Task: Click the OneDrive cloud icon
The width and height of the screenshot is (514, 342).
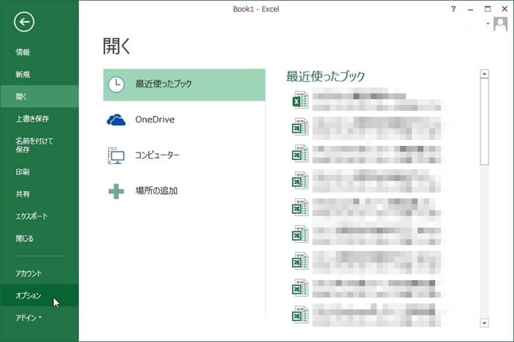Action: 116,120
